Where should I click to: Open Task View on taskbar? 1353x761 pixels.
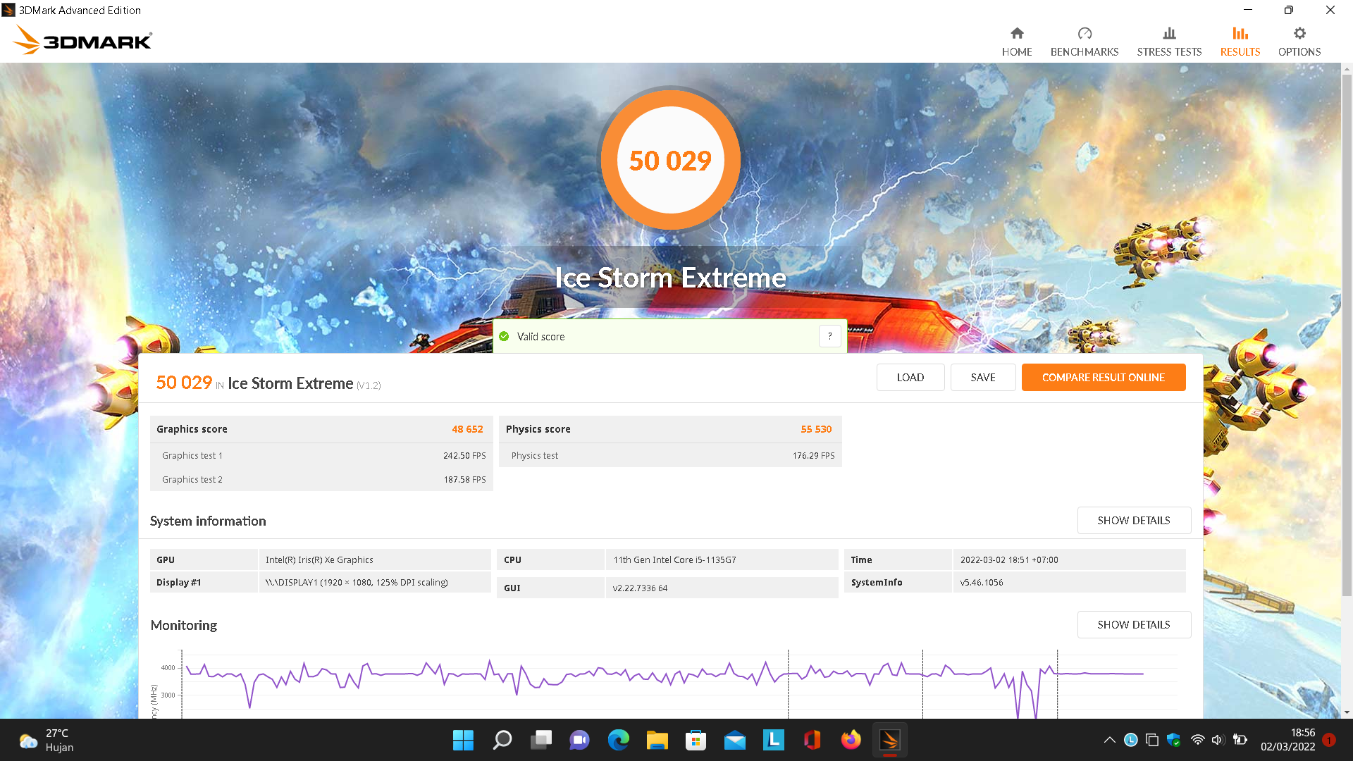tap(541, 740)
